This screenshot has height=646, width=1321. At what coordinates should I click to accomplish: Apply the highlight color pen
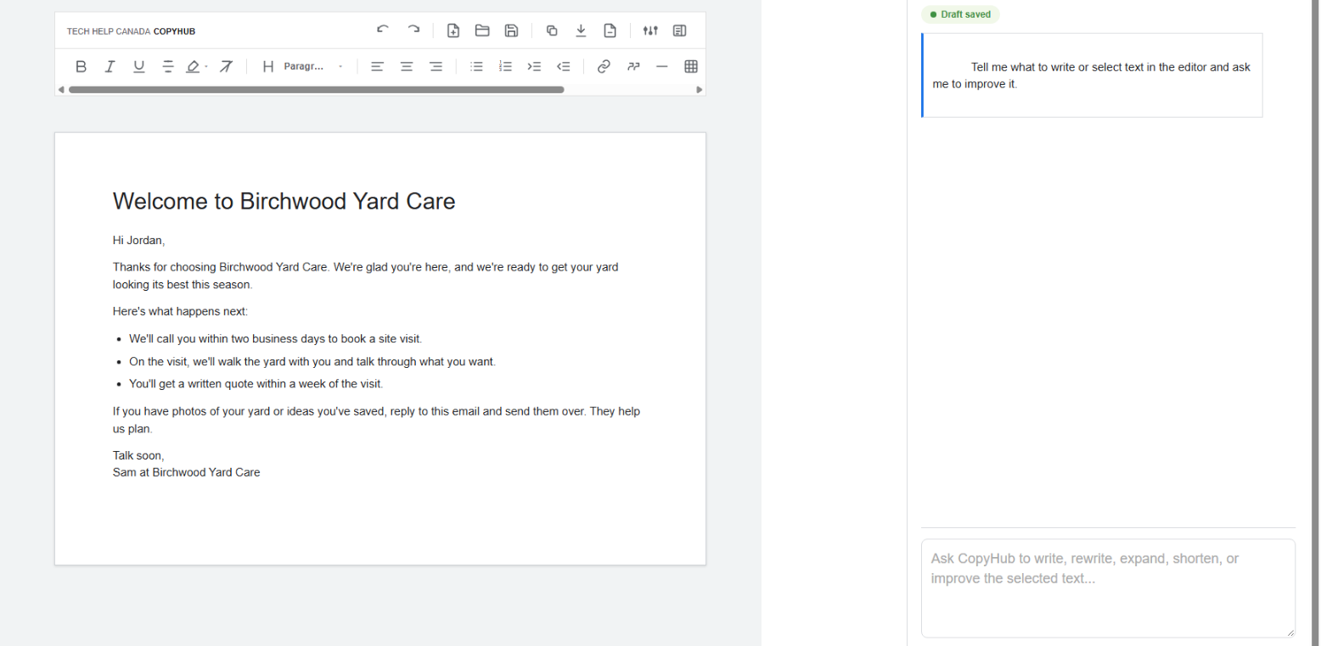point(193,66)
